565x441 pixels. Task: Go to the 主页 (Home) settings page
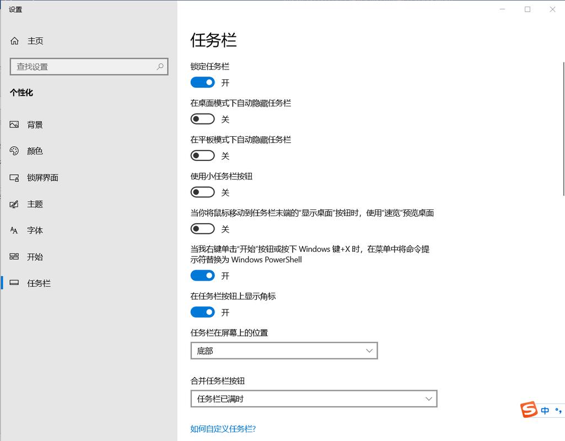(34, 40)
